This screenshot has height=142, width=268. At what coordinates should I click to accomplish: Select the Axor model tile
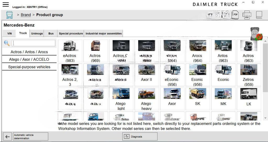(x=172, y=99)
